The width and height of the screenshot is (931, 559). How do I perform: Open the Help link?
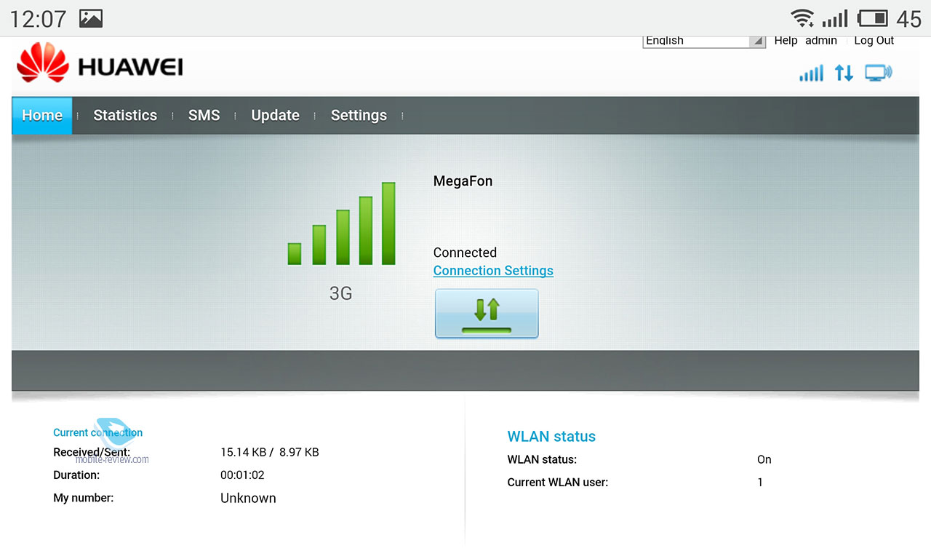pyautogui.click(x=786, y=41)
